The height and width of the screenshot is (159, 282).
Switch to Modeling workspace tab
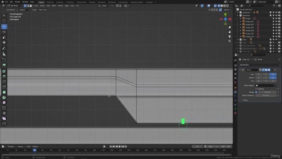[x=50, y=2]
